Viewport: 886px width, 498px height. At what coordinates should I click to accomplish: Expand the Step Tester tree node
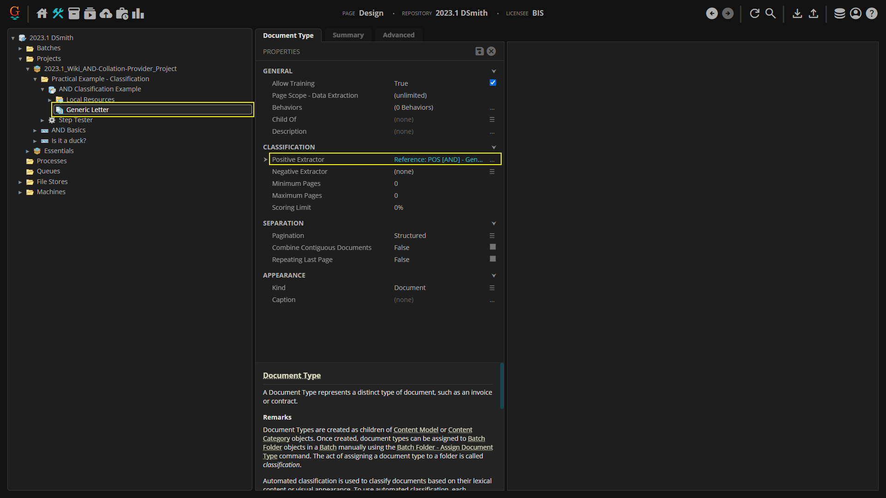[42, 120]
